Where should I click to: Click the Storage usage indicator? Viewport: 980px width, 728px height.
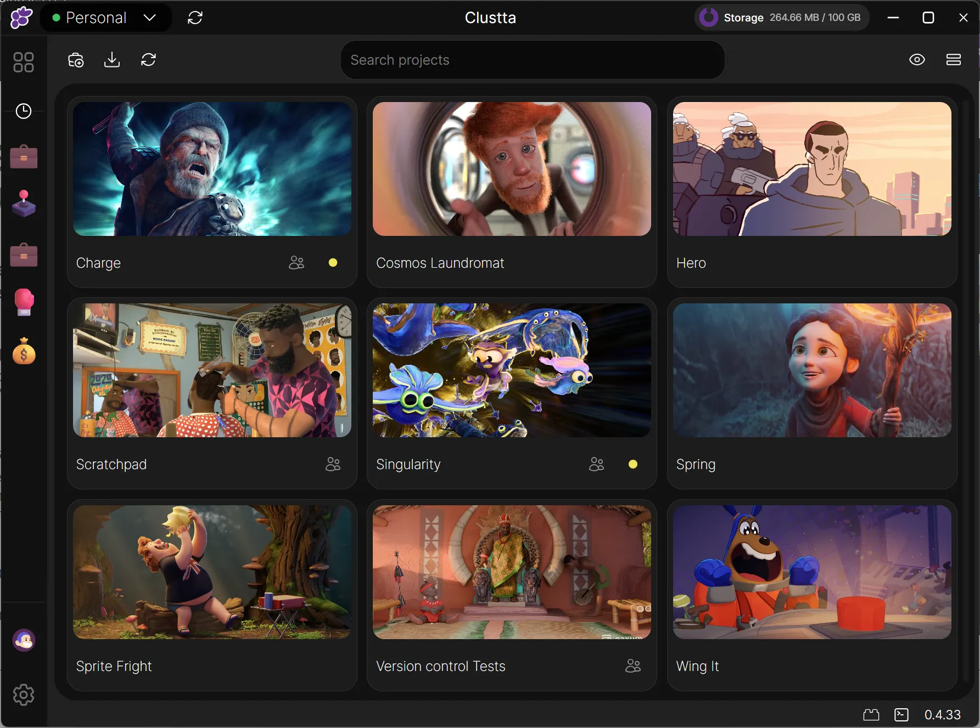coord(782,18)
